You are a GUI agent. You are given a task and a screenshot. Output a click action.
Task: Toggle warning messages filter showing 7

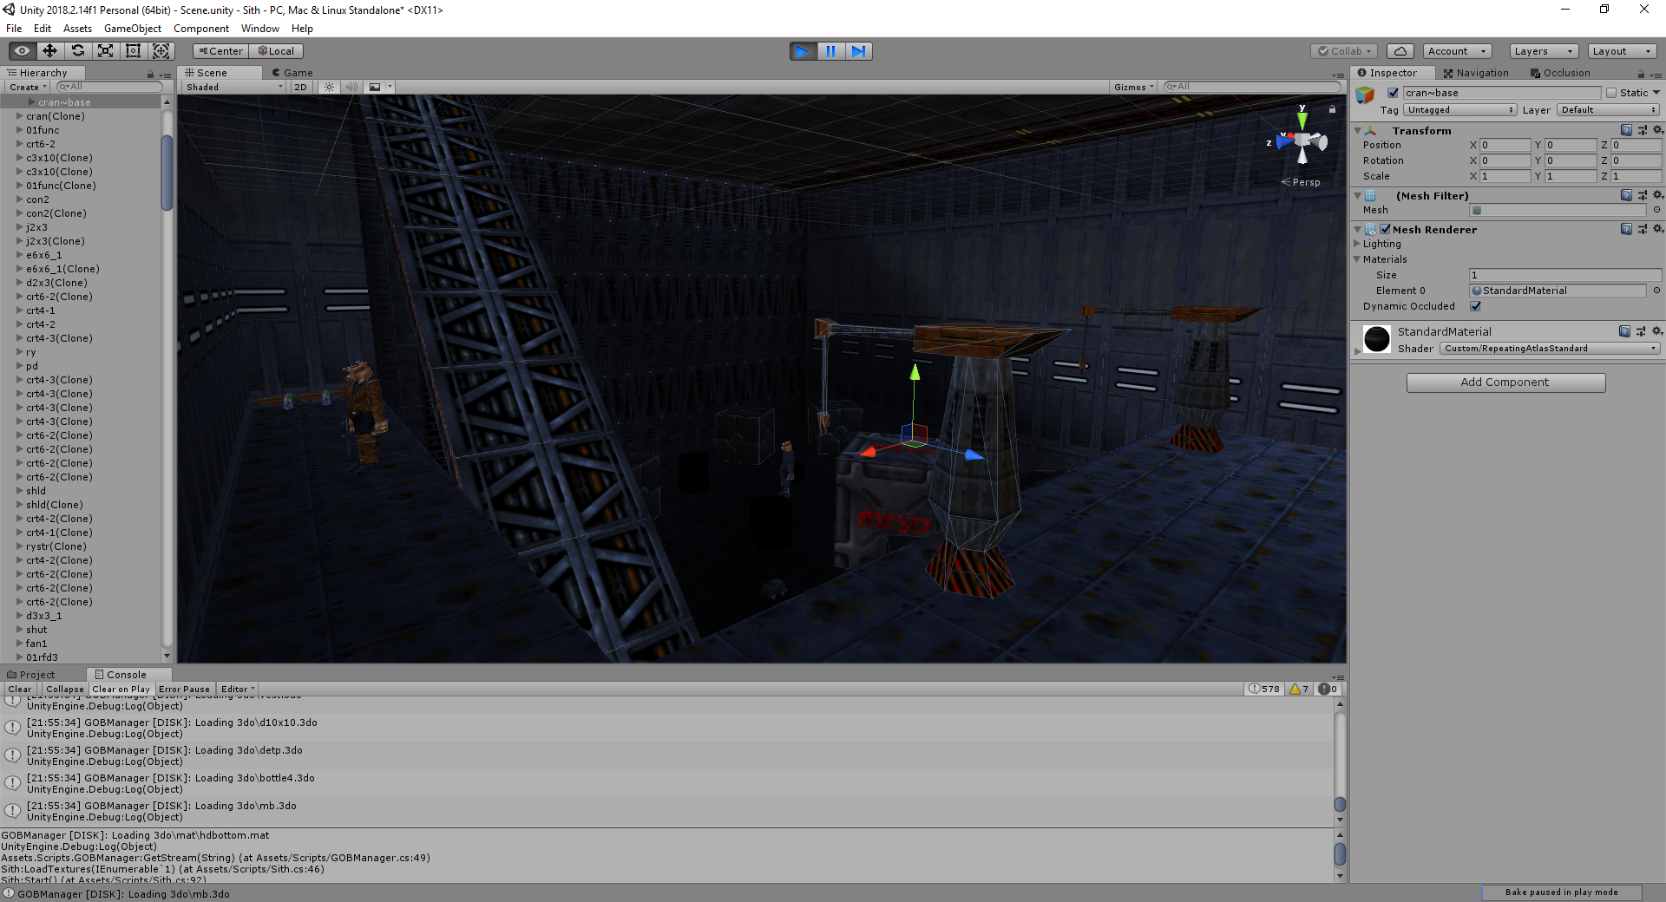pos(1299,689)
